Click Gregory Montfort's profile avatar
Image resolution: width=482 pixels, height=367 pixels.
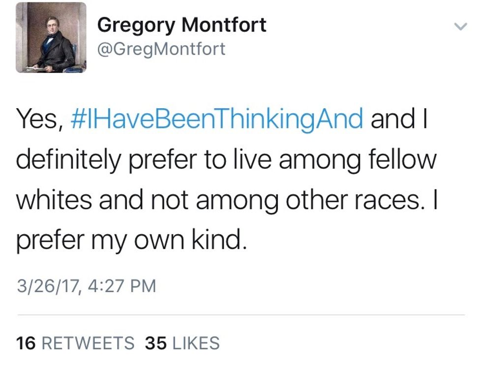[51, 38]
